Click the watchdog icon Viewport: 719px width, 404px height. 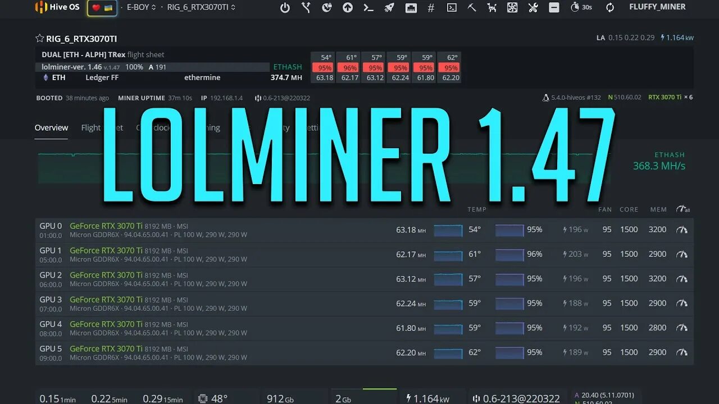point(492,8)
